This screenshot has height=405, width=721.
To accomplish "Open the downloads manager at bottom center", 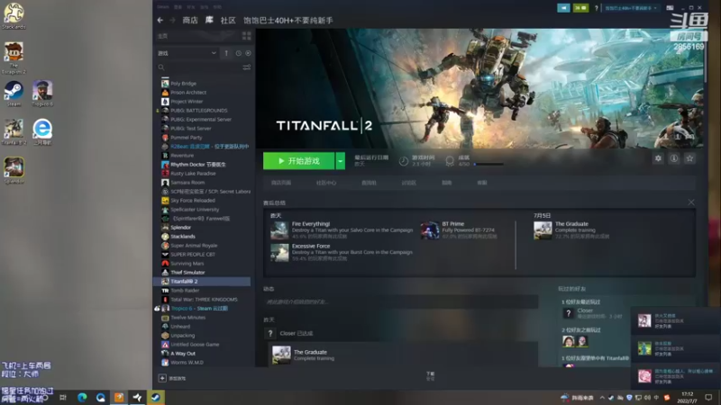I will click(431, 376).
